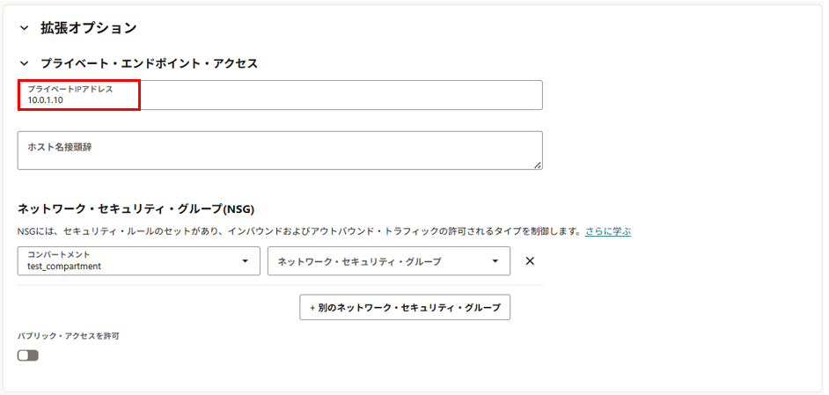The width and height of the screenshot is (829, 395).
Task: Click the ネットワーク・セキュリティ・グループ(NSG) section heading
Action: coord(136,209)
